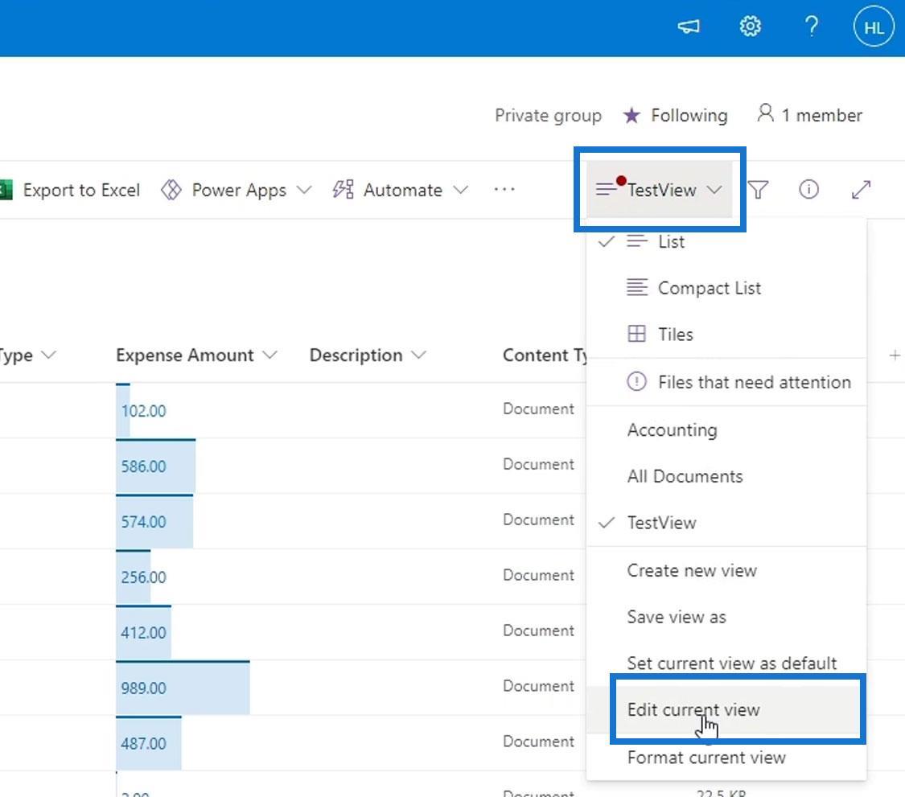Click the Automate button label

click(403, 190)
